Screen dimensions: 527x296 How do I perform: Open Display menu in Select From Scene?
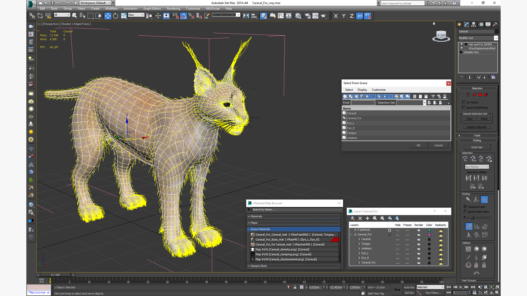pos(362,90)
